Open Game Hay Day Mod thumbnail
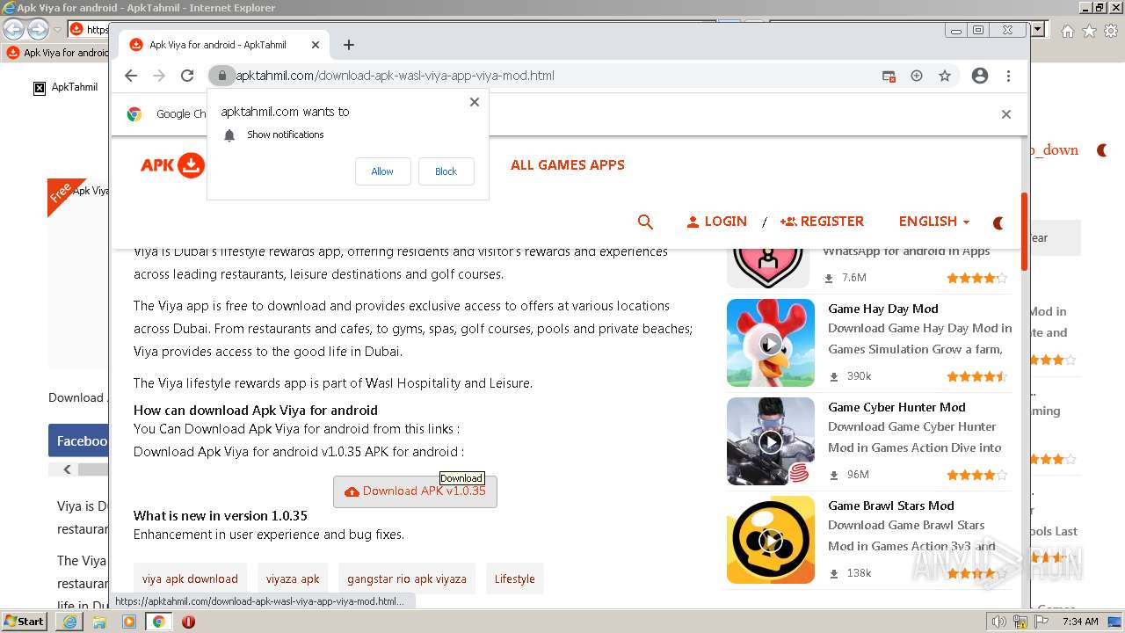The width and height of the screenshot is (1125, 633). point(771,343)
